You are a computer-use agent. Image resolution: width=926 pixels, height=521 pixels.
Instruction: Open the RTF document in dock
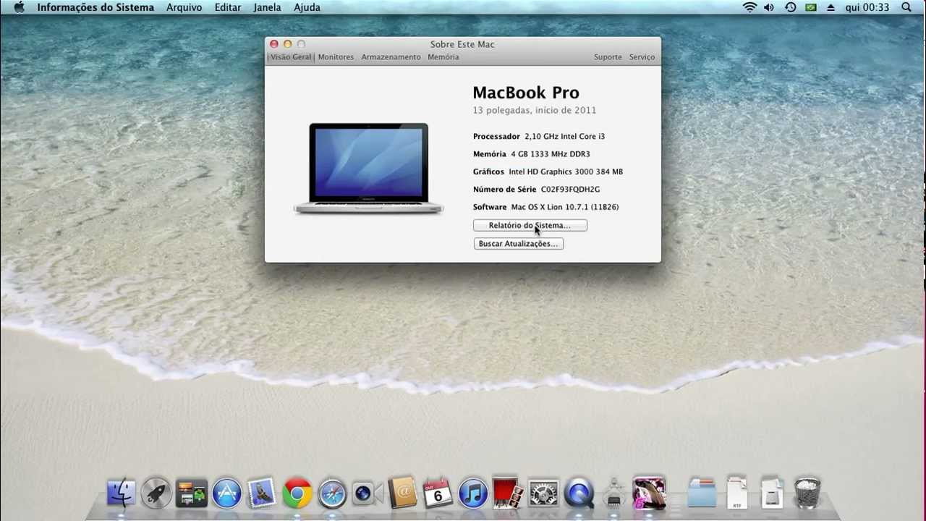[736, 494]
